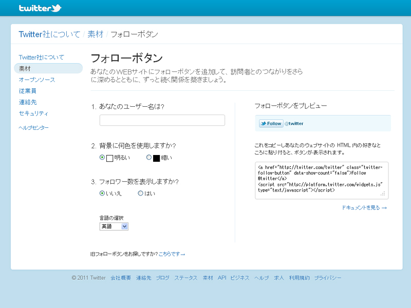Click the © 2011 Twitter footer text
Screen dimensions: 411x308
click(x=88, y=278)
